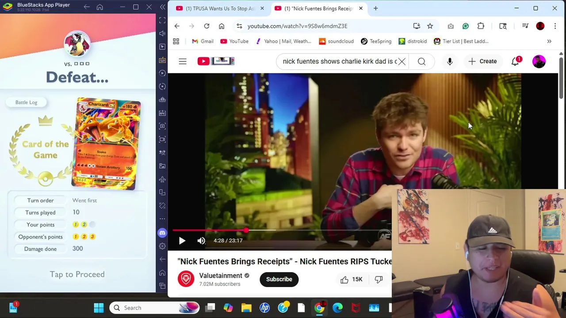Viewport: 566px width, 318px height.
Task: Toggle BlueStacks fullscreen icon in sidebar
Action: tap(162, 20)
